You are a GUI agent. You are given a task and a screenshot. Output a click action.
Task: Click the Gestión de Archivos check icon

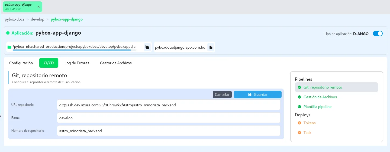pos(299,97)
